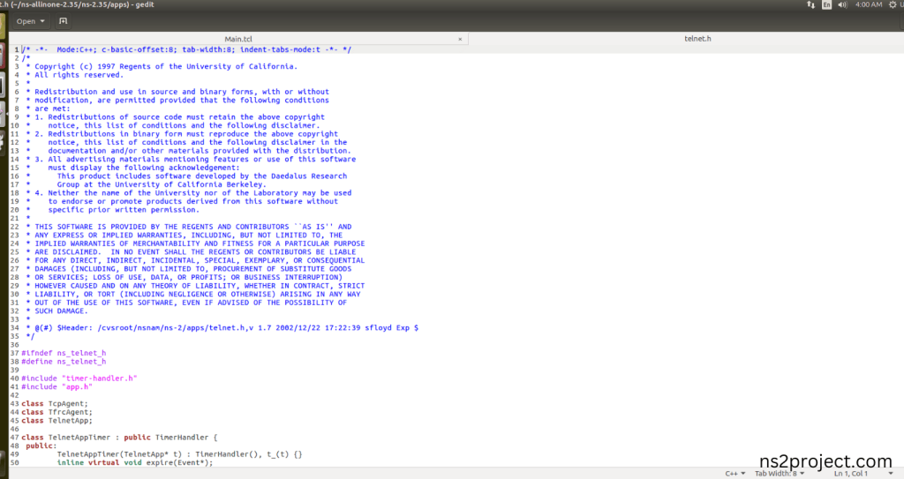The height and width of the screenshot is (479, 904).
Task: Click the Ln 1, Col 1 status indicator
Action: point(851,473)
